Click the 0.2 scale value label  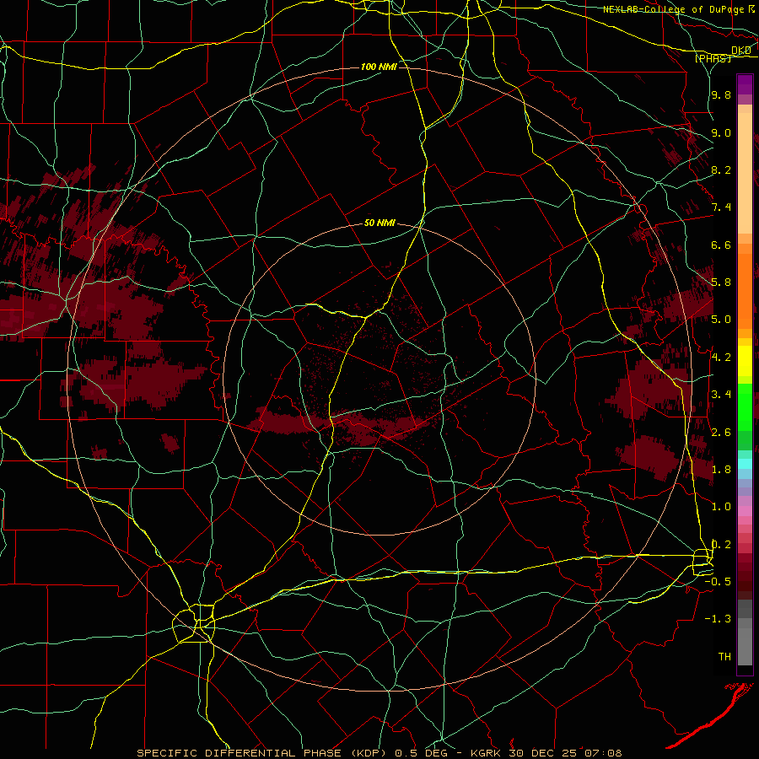click(x=721, y=545)
